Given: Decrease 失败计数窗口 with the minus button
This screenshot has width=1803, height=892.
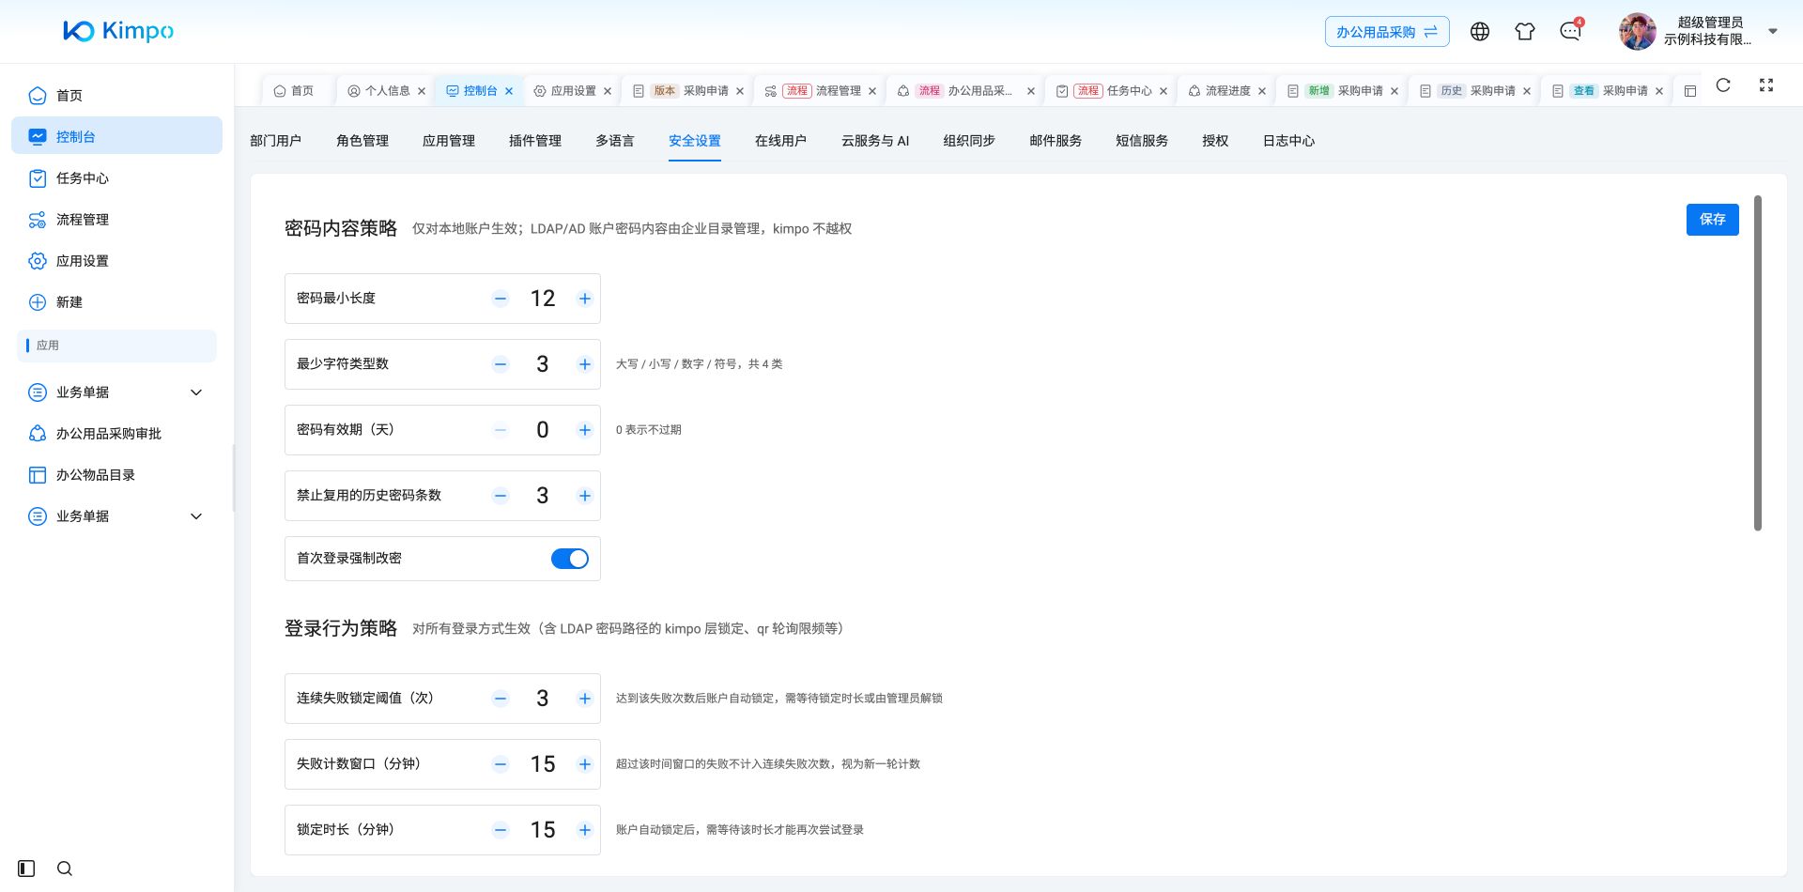Looking at the screenshot, I should (501, 764).
